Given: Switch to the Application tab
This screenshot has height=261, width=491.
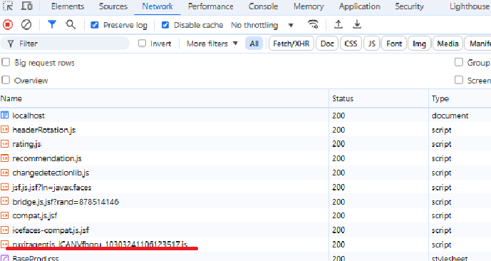Looking at the screenshot, I should [359, 6].
